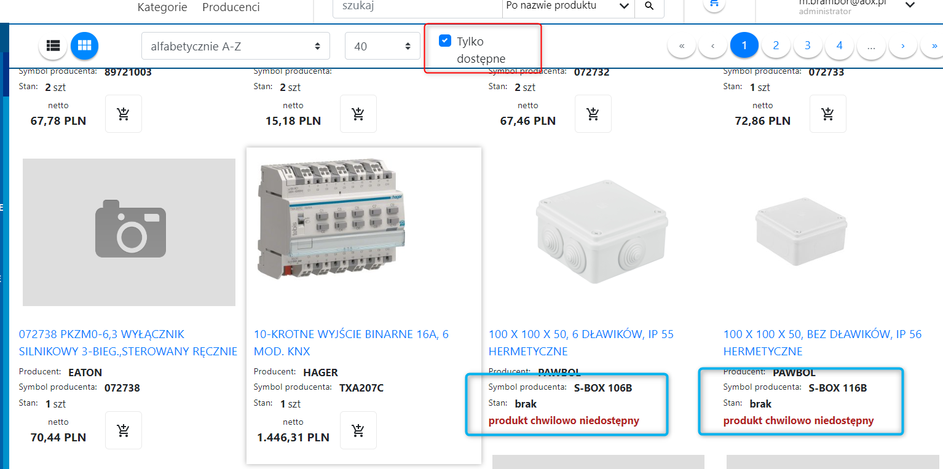Open shopping cart icon in header

point(713,4)
